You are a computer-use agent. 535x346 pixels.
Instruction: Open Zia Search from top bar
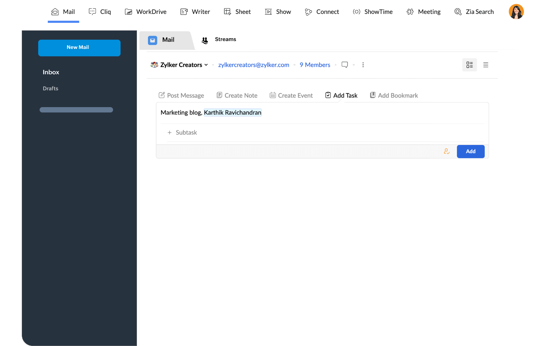click(x=474, y=12)
